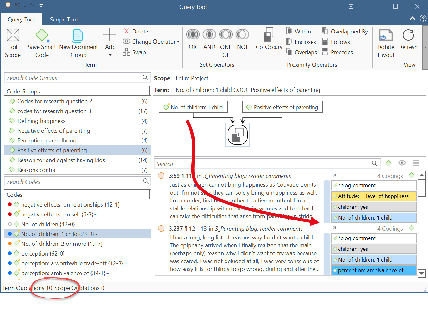Click the blue dot of perception {62-0}
The width and height of the screenshot is (428, 313).
10,253
